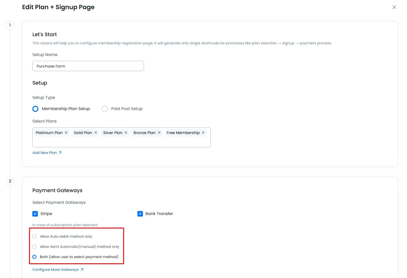The image size is (407, 278).
Task: Follow the Configure More Gateways link
Action: coord(55,269)
